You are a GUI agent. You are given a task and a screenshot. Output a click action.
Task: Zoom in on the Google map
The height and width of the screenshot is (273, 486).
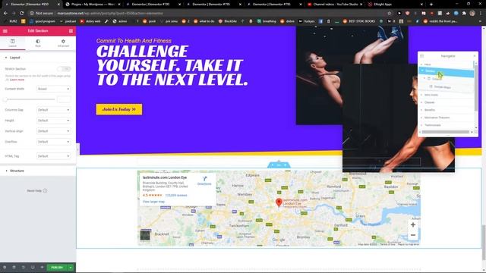(413, 225)
